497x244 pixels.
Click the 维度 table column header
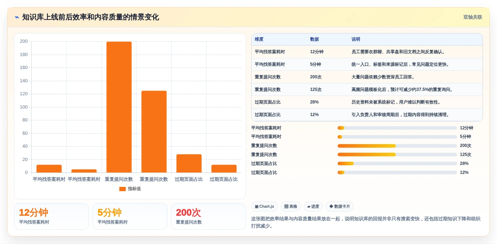259,40
